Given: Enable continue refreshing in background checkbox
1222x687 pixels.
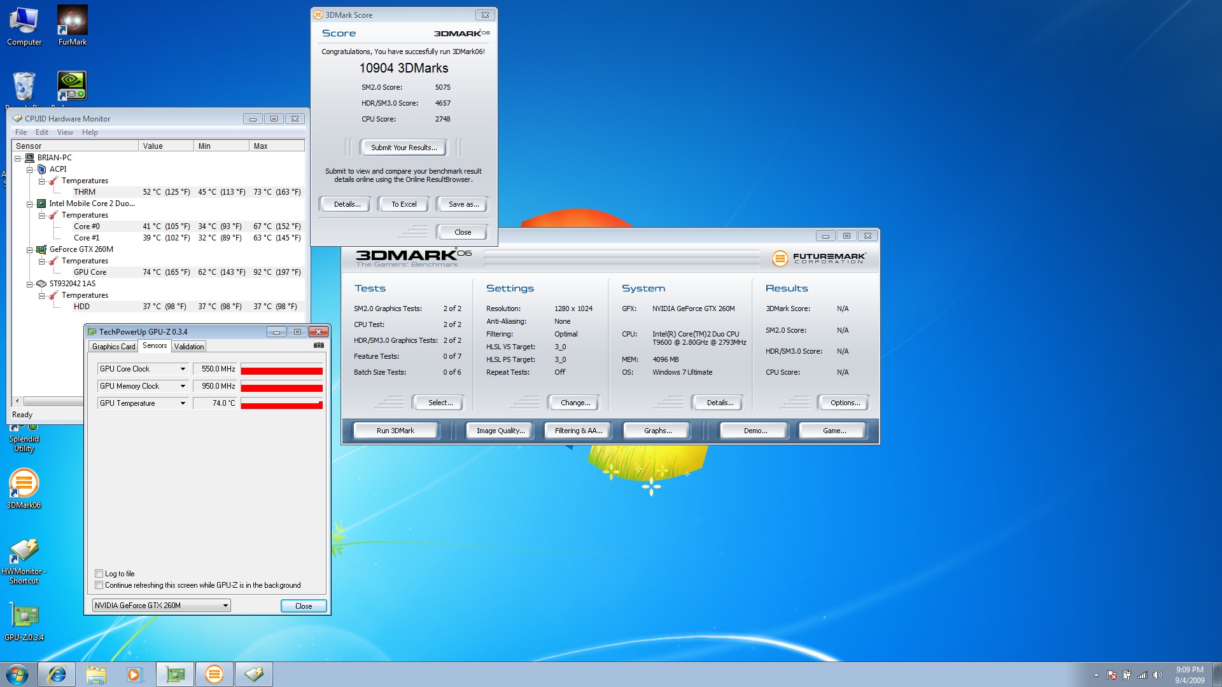Looking at the screenshot, I should point(99,585).
